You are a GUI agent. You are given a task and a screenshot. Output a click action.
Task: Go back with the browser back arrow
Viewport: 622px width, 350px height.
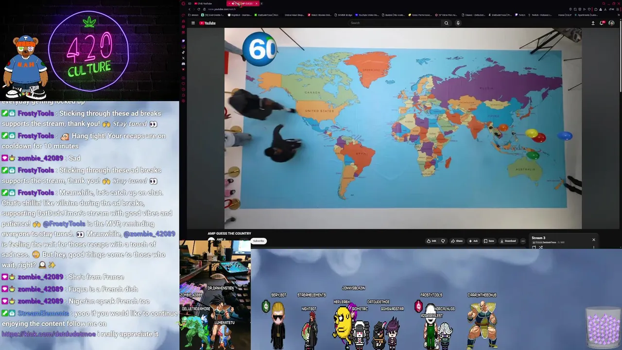click(190, 9)
